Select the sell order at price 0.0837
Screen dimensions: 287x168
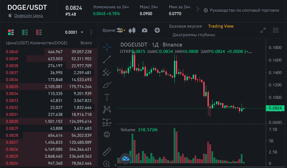49,73
